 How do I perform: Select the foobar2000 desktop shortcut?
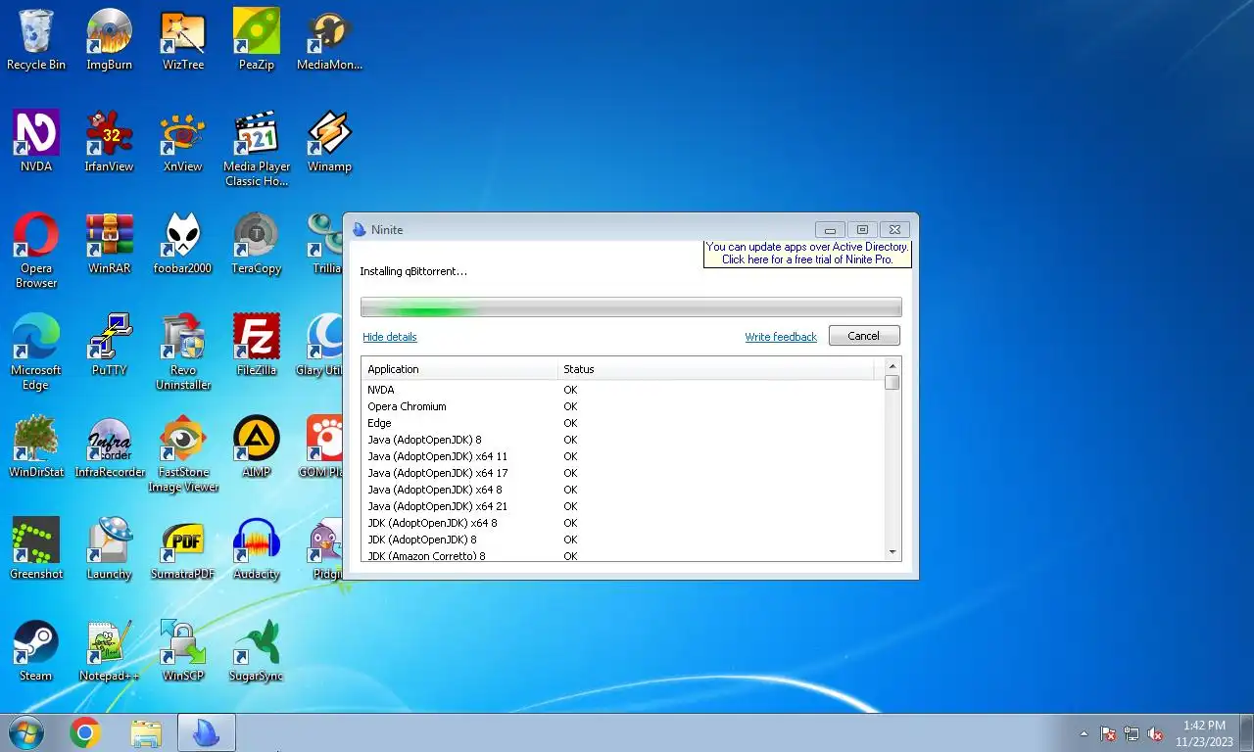[183, 243]
